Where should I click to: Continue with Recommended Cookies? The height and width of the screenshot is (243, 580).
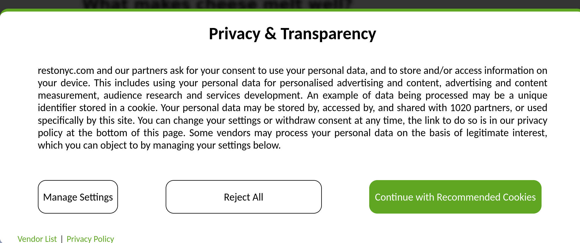pos(455,197)
